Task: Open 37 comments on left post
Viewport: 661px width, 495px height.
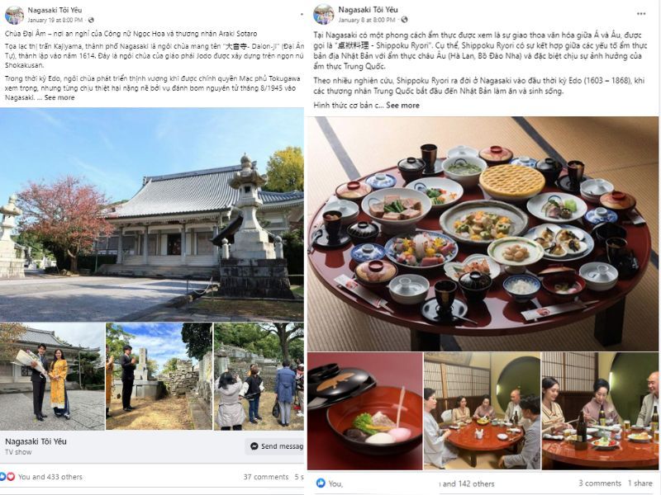Action: 265,477
